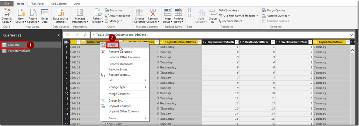
Task: Switch to the Transform tab
Action: click(x=37, y=3)
